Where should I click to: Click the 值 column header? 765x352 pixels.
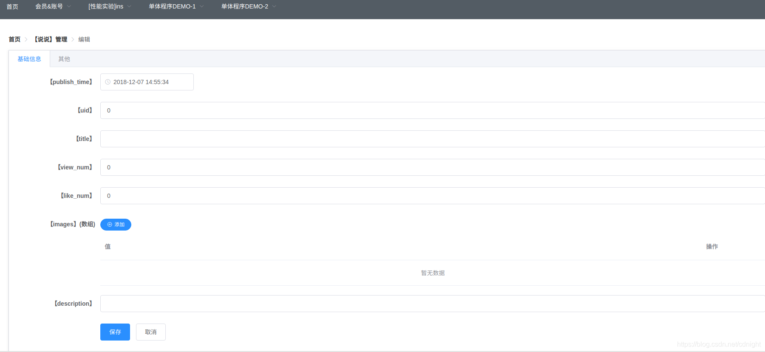tap(108, 246)
